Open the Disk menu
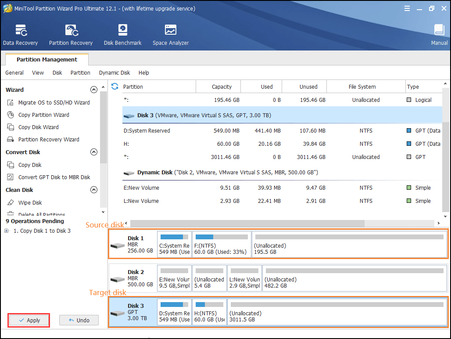 57,73
